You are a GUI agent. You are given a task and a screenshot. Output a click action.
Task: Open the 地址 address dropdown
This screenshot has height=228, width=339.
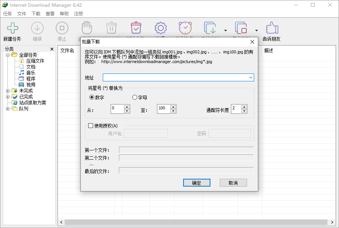click(x=251, y=77)
